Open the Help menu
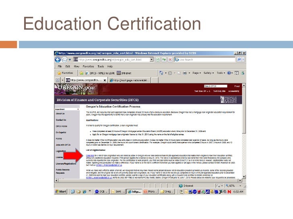Image resolution: width=293 pixels, height=219 pixels. pos(110,66)
